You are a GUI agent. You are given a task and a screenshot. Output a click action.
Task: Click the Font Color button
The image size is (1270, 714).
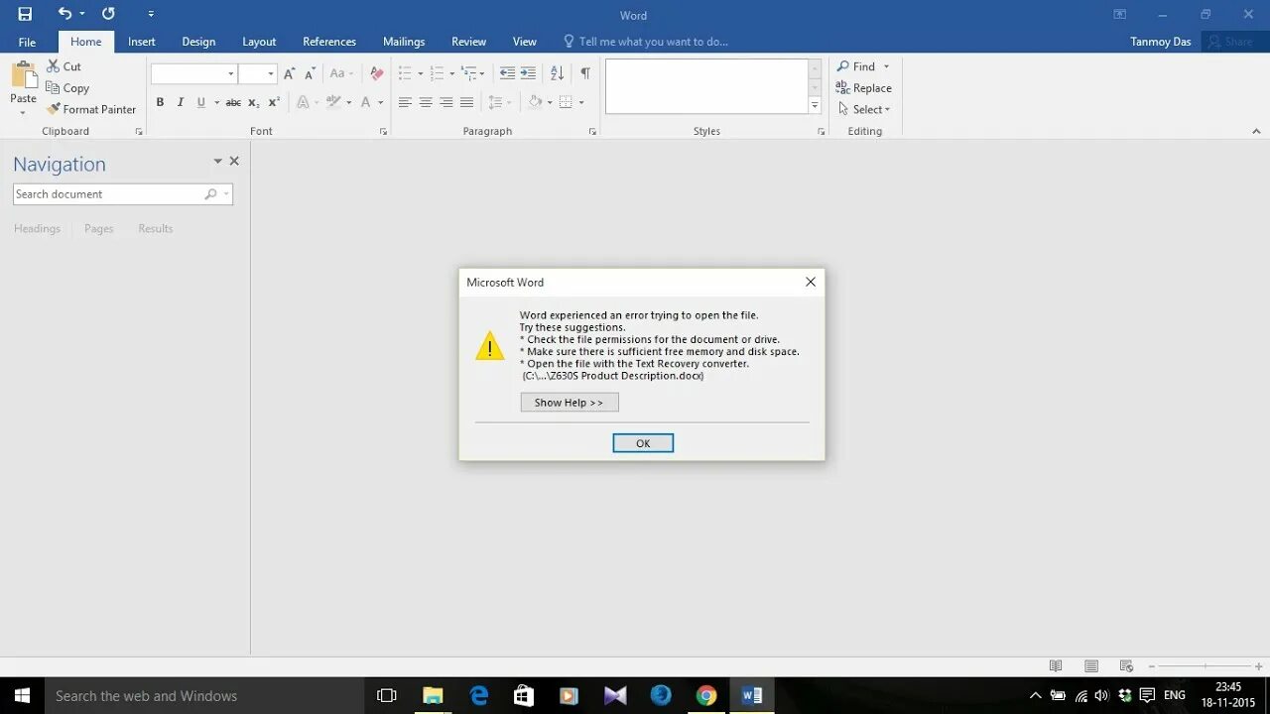pos(366,102)
